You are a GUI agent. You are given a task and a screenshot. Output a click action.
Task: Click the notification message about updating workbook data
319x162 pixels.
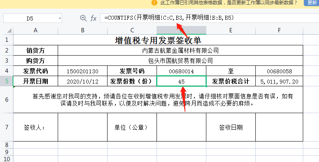(229, 3)
